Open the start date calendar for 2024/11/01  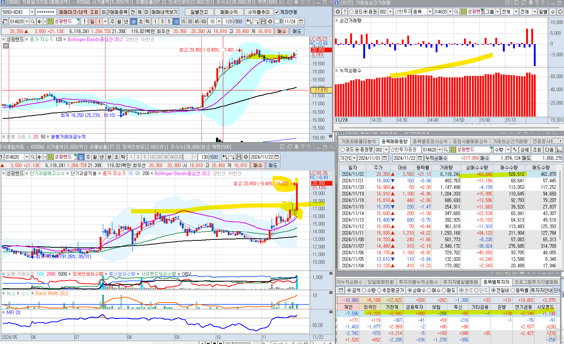(384, 158)
